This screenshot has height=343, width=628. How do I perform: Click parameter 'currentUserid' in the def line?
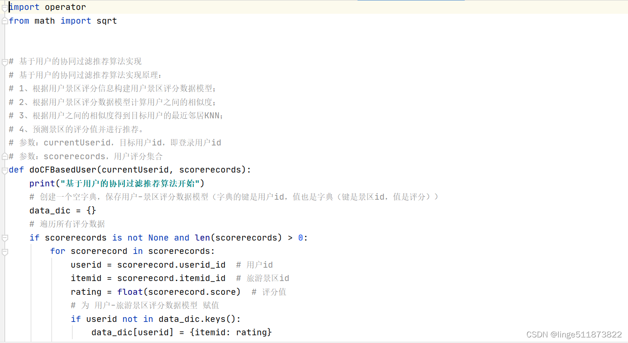pyautogui.click(x=135, y=170)
